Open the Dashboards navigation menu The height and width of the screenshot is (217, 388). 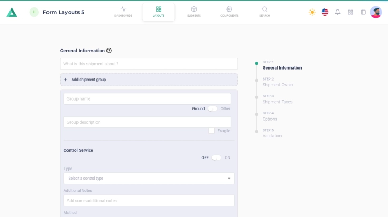click(x=123, y=12)
